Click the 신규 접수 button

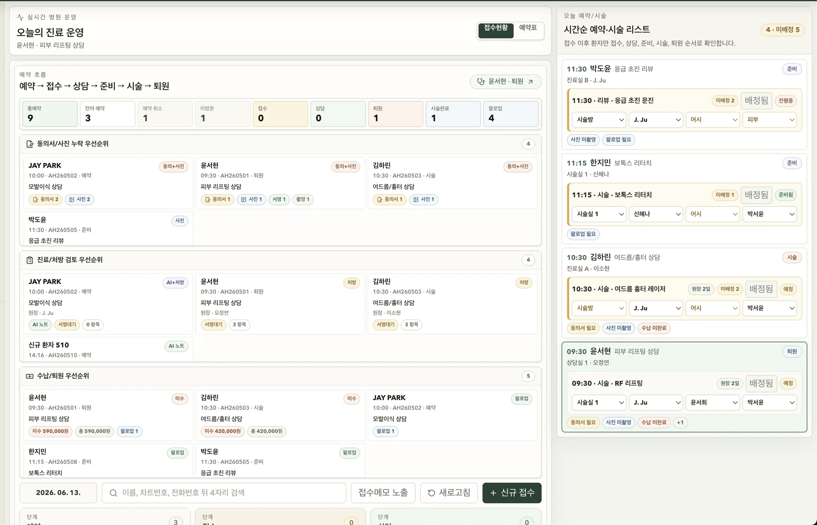tap(512, 493)
